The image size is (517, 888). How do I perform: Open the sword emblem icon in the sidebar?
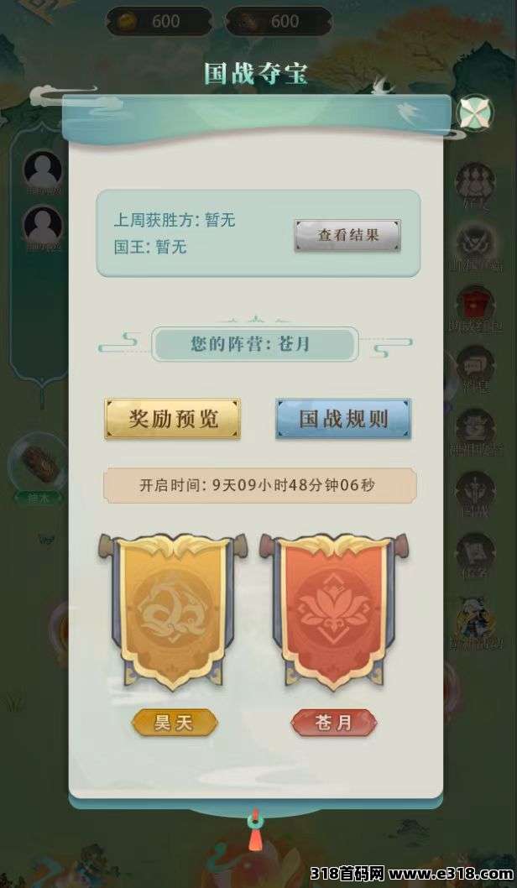coord(476,490)
